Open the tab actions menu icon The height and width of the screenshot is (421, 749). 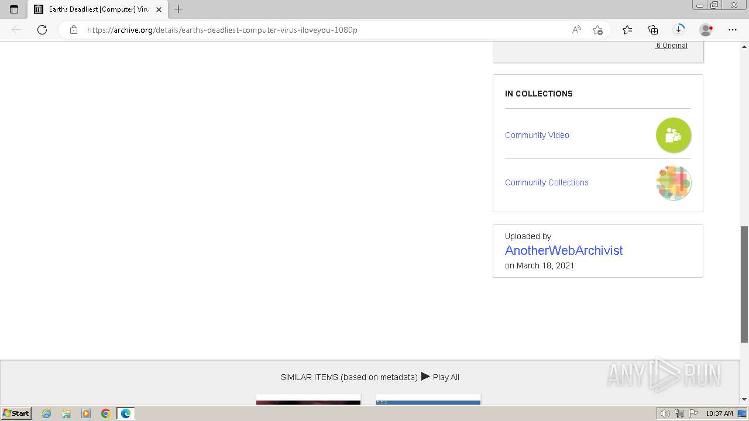(14, 9)
